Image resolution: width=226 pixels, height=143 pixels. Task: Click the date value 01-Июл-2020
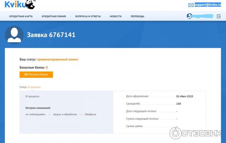185,96
